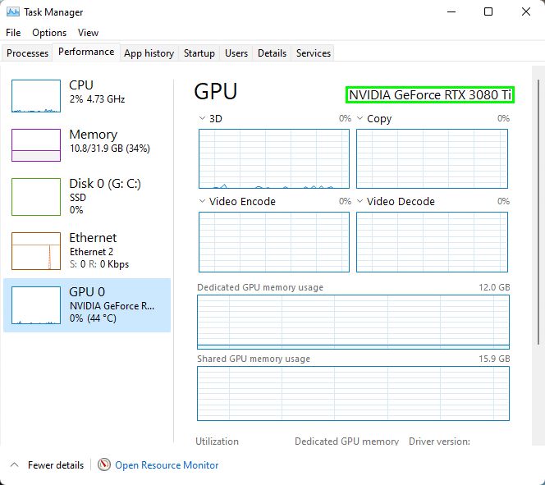This screenshot has height=485, width=545.
Task: Open the Video Encode graph dropdown
Action: click(x=203, y=202)
